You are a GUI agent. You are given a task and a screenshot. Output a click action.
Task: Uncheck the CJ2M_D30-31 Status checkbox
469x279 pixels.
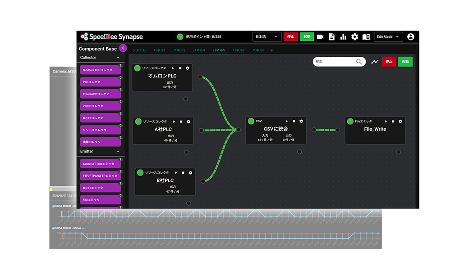(54, 228)
